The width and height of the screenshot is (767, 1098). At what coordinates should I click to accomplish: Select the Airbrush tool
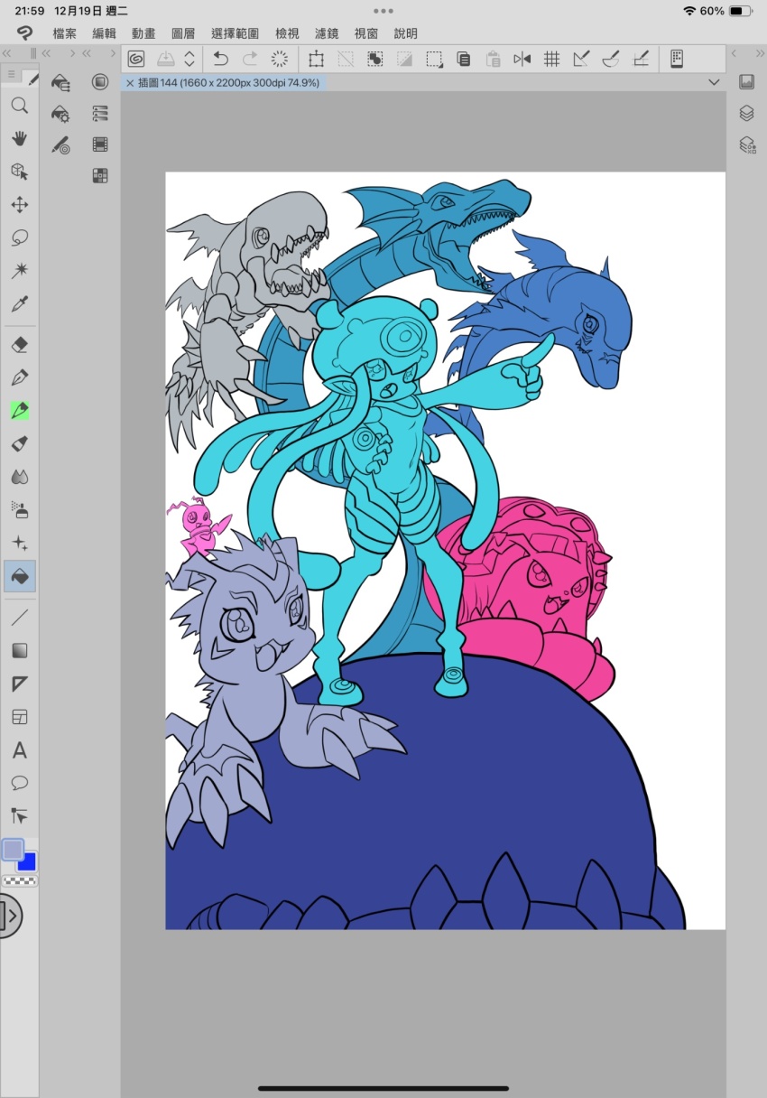coord(19,510)
